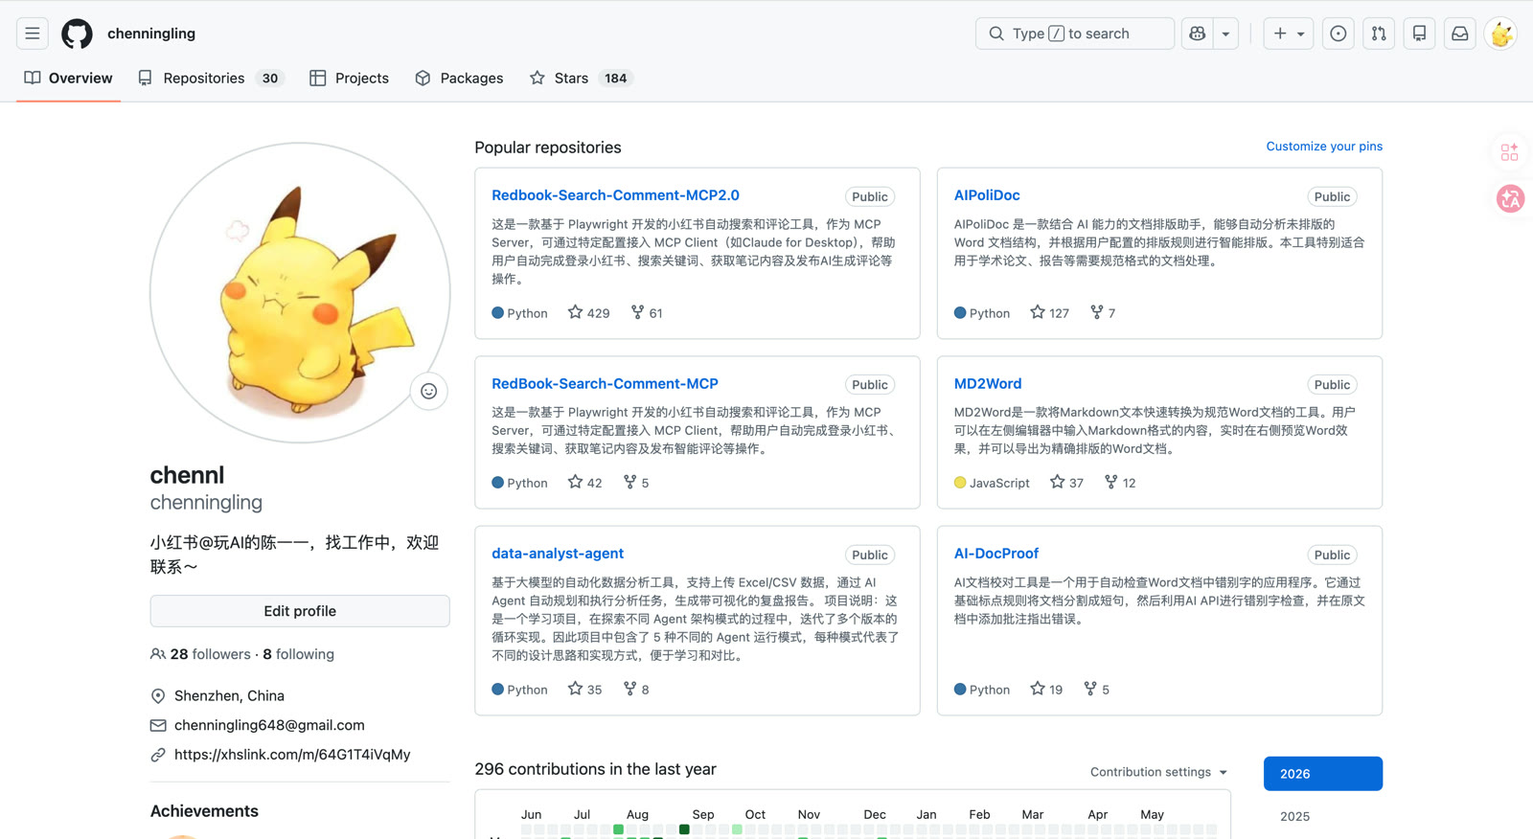1533x839 pixels.
Task: Click the search input field
Action: click(1075, 34)
